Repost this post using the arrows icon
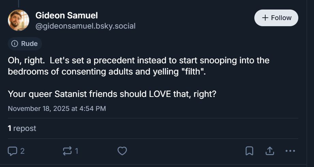The height and width of the screenshot is (167, 314). coord(68,151)
